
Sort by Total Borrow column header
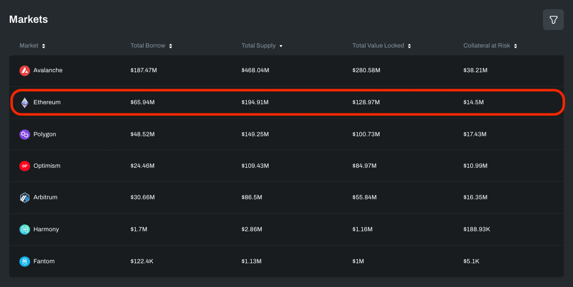[151, 46]
